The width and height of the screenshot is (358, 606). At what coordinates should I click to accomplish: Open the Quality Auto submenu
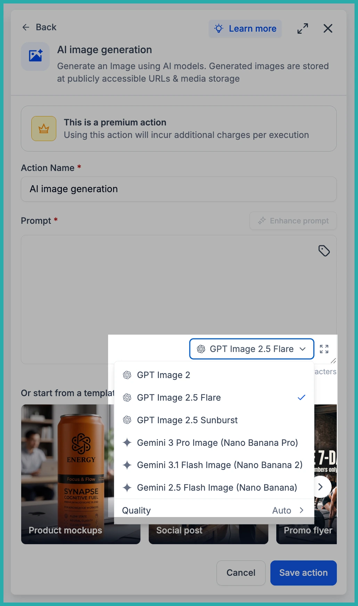pyautogui.click(x=214, y=510)
